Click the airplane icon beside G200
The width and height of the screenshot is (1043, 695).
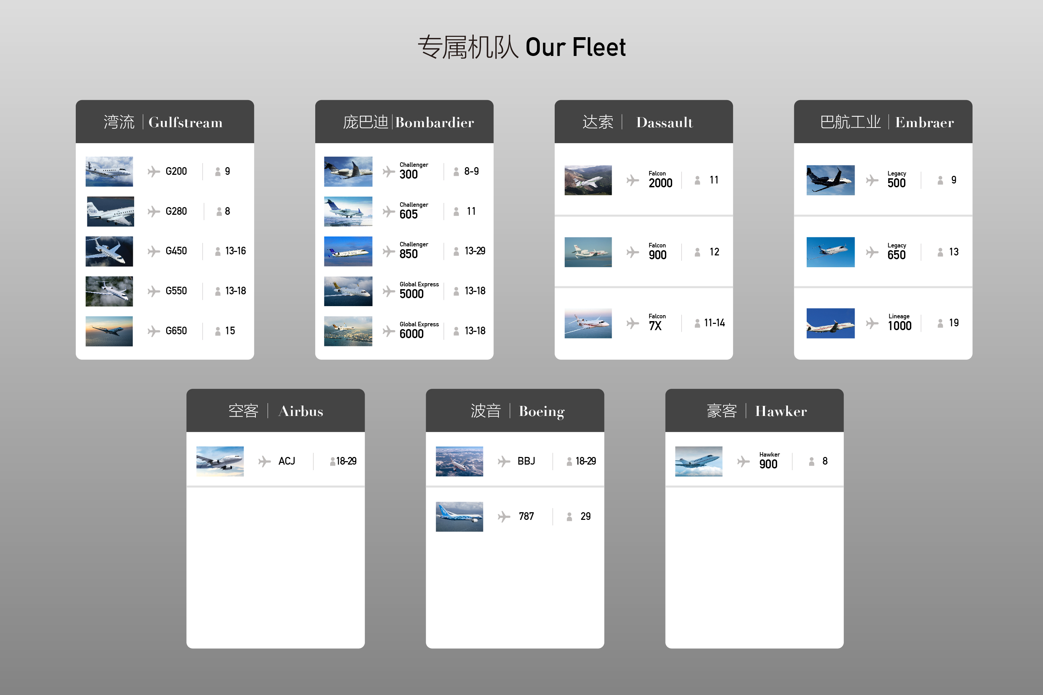pos(153,172)
